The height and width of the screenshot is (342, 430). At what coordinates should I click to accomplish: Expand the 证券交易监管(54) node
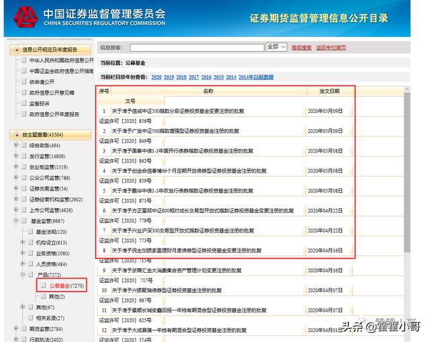(16, 188)
